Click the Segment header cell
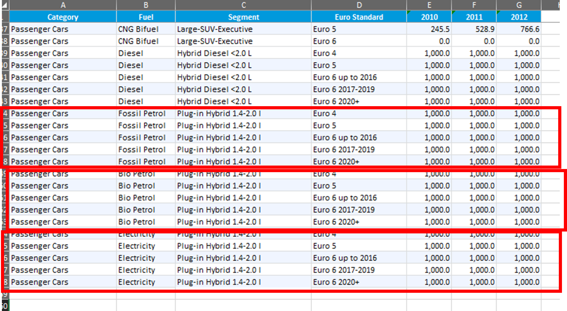Screen dimensions: 567x311 point(243,17)
